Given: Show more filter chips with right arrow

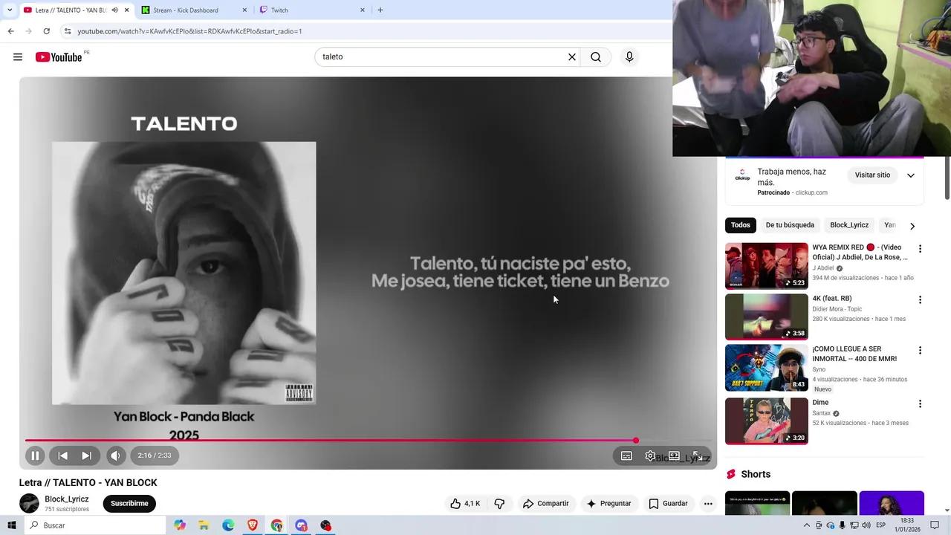Looking at the screenshot, I should click(x=912, y=226).
